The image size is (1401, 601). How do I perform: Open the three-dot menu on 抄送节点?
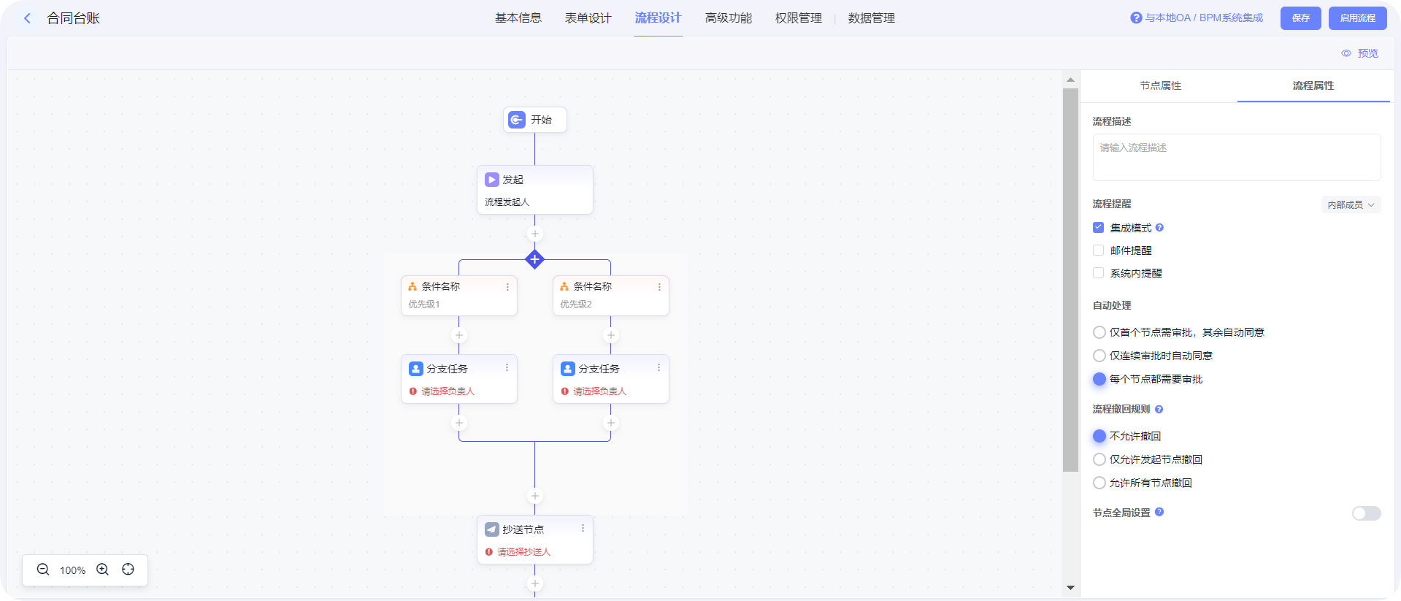[583, 529]
